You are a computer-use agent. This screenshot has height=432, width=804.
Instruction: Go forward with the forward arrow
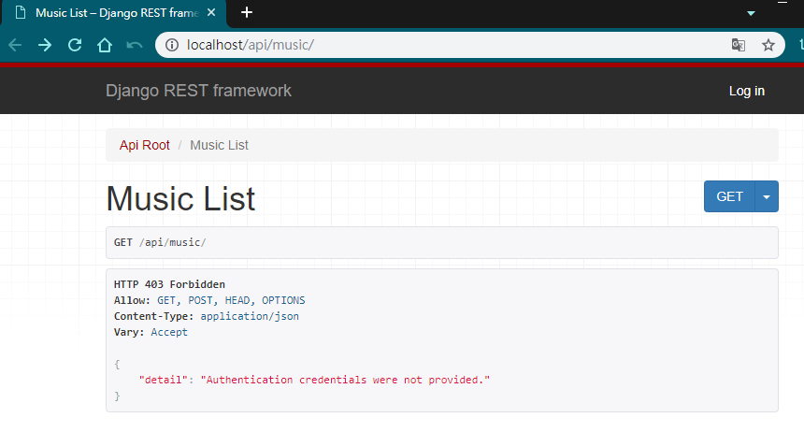[45, 45]
